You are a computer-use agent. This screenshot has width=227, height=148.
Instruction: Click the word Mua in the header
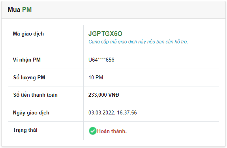pos(14,10)
